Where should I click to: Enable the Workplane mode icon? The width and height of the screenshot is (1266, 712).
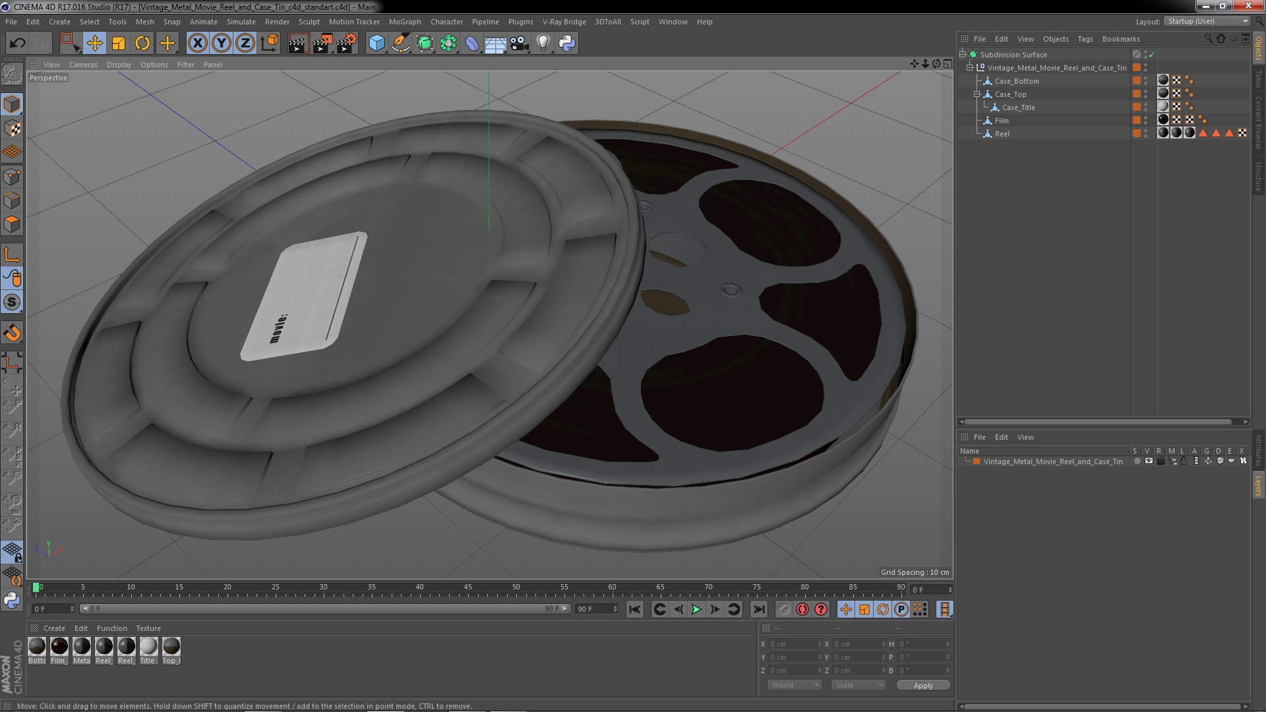click(12, 152)
